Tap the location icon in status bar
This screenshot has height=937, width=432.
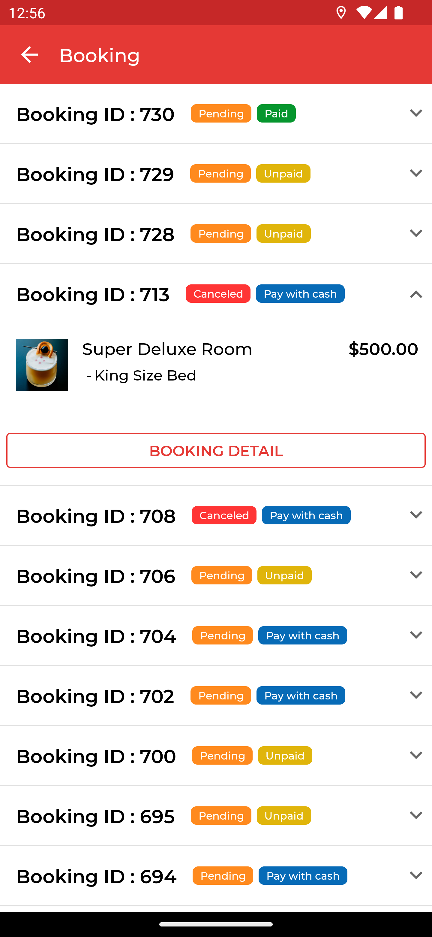click(x=341, y=13)
